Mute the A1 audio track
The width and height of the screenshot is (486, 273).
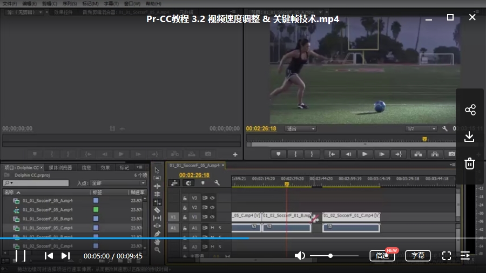[x=212, y=228]
